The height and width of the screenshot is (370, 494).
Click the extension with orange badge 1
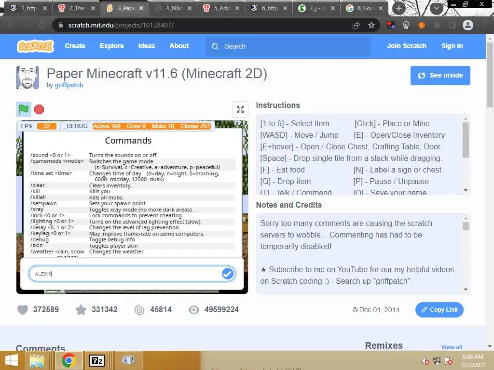click(422, 25)
